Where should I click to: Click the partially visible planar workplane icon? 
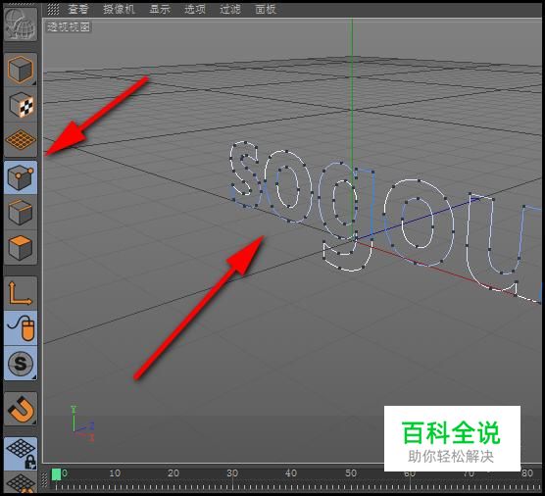click(21, 482)
